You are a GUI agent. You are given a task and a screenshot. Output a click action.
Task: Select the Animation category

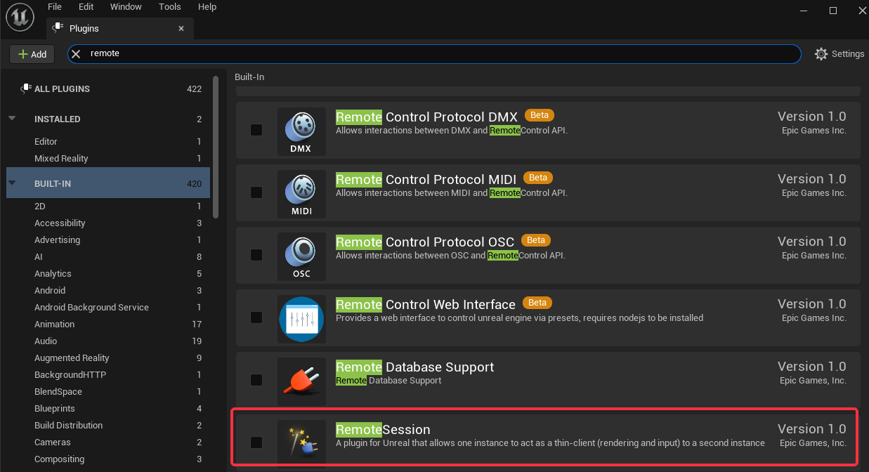point(108,324)
